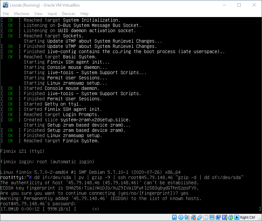
Task: Open the File menu
Action: point(6,14)
